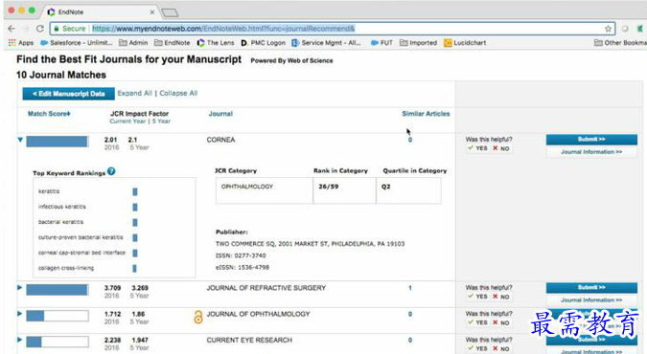The width and height of the screenshot is (647, 354).
Task: Expand Journal of Ophthalmology row
Action: (x=20, y=314)
